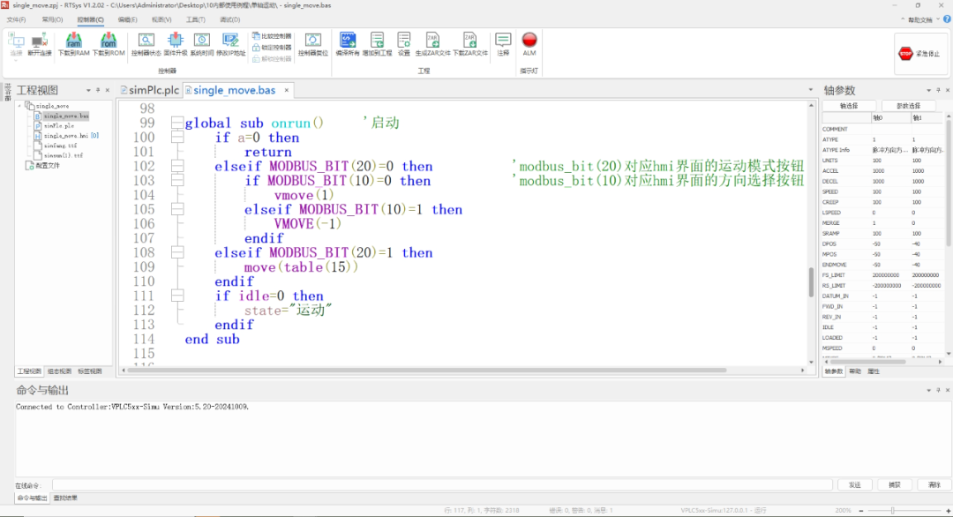
Task: Open the 文件(F) menu
Action: [17, 19]
